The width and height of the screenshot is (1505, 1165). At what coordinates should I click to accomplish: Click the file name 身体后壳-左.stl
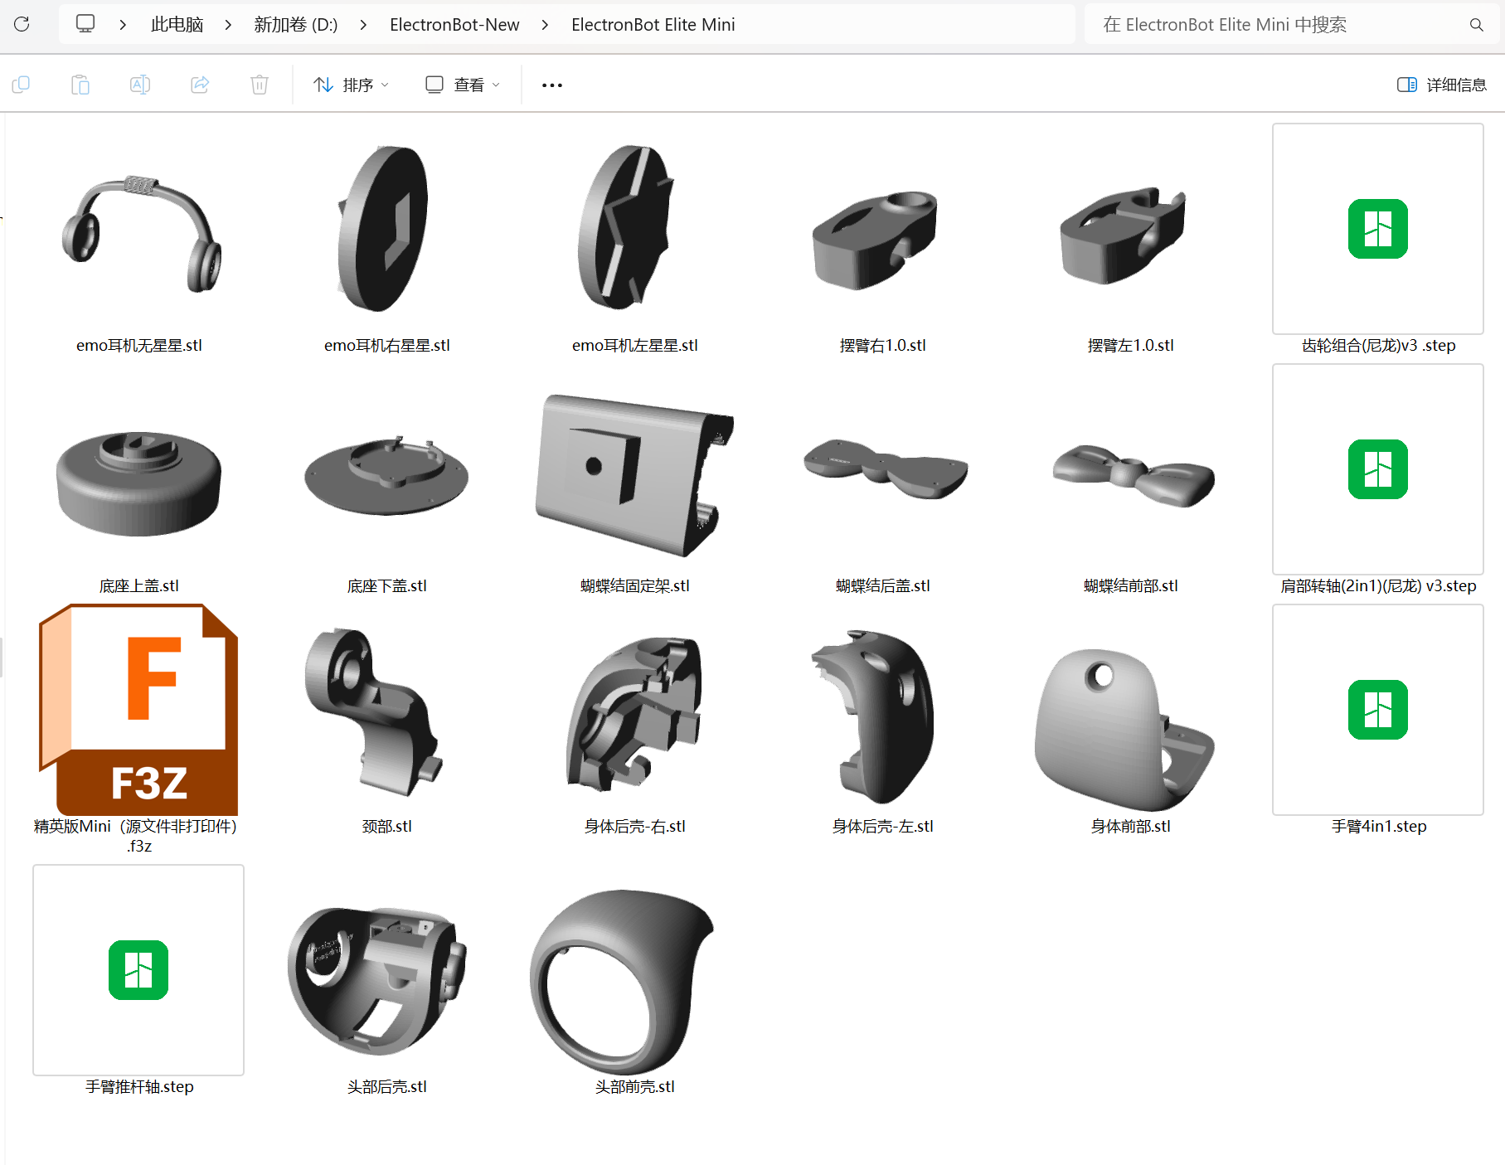point(883,827)
